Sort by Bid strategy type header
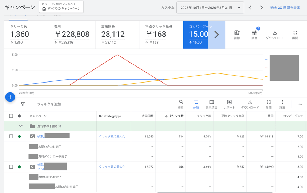Screen dimensions: 307x193 pyautogui.click(x=110, y=116)
